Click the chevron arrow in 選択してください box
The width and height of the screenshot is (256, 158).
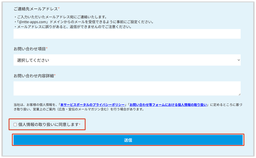pyautogui.click(x=238, y=60)
